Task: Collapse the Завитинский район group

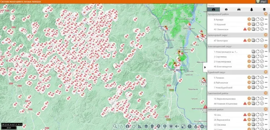Action: [238, 93]
